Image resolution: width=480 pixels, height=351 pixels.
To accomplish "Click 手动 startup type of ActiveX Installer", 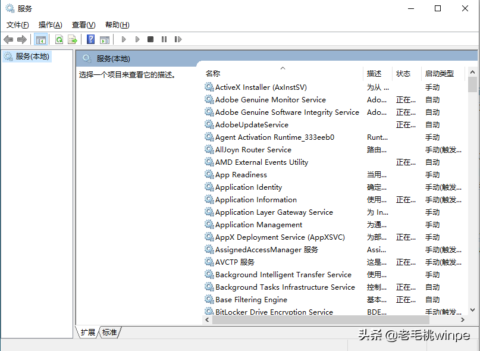I will click(432, 87).
